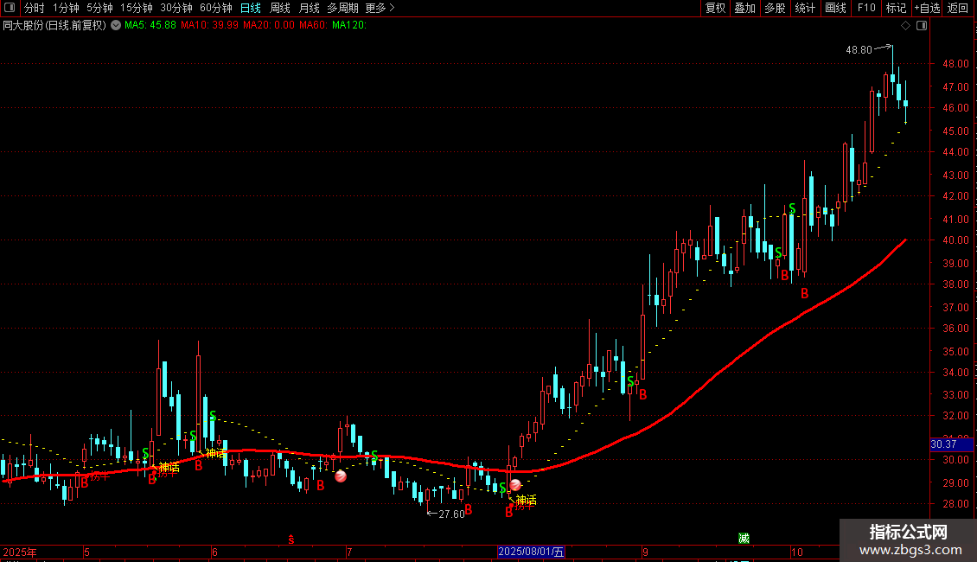Click the diamond icon near chart top-right
This screenshot has height=562, width=977.
pos(905,26)
